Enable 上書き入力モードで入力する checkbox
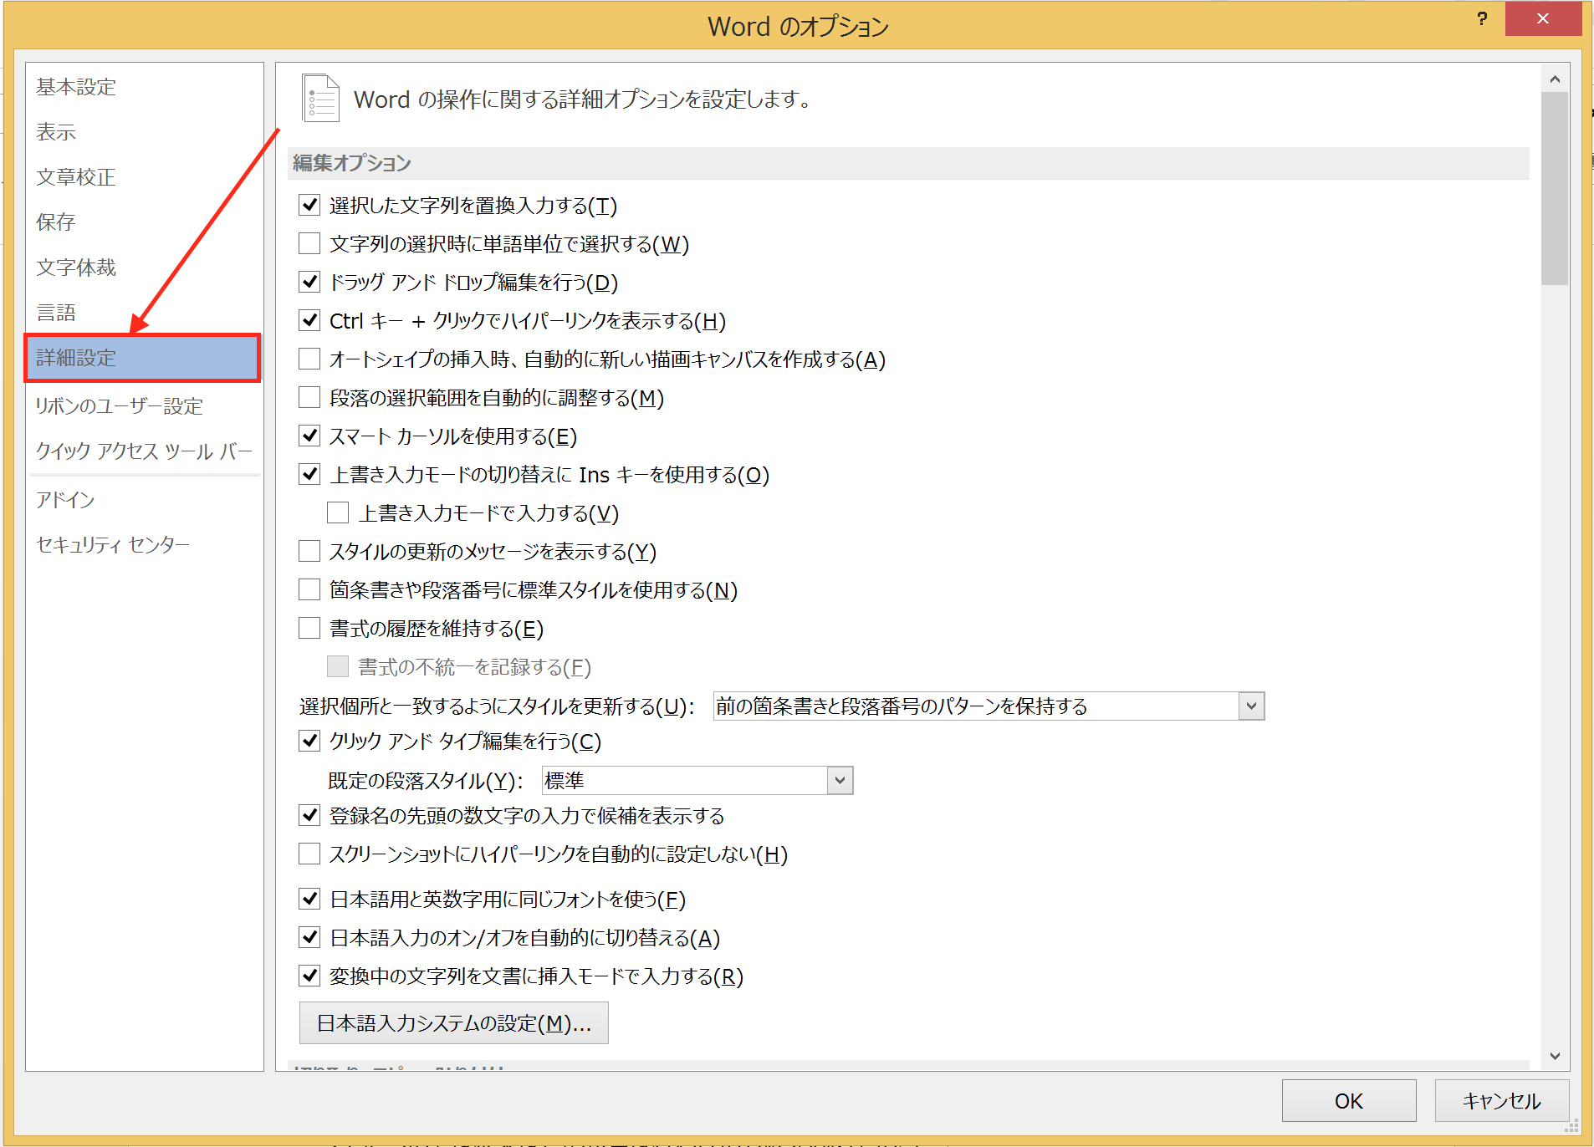This screenshot has width=1594, height=1147. (x=338, y=512)
